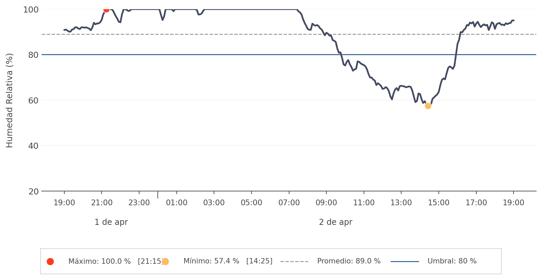Click the 40 value on the vertical axis

33,146
